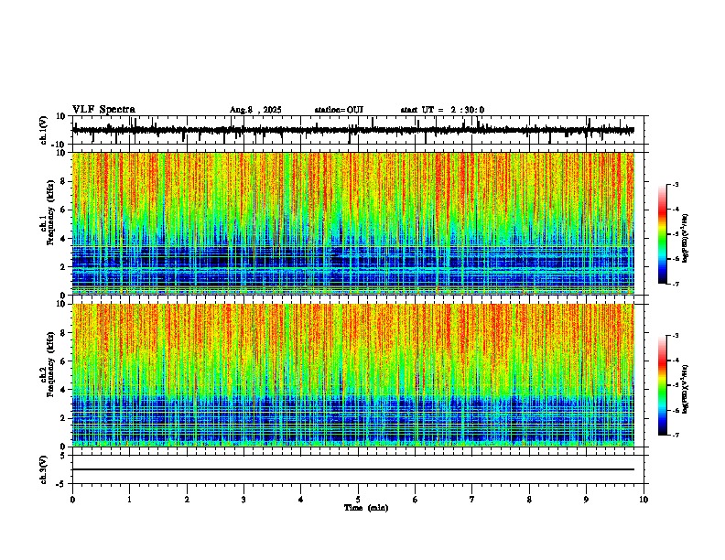Click the ch.3(V) axis label
The width and height of the screenshot is (725, 560).
[44, 469]
